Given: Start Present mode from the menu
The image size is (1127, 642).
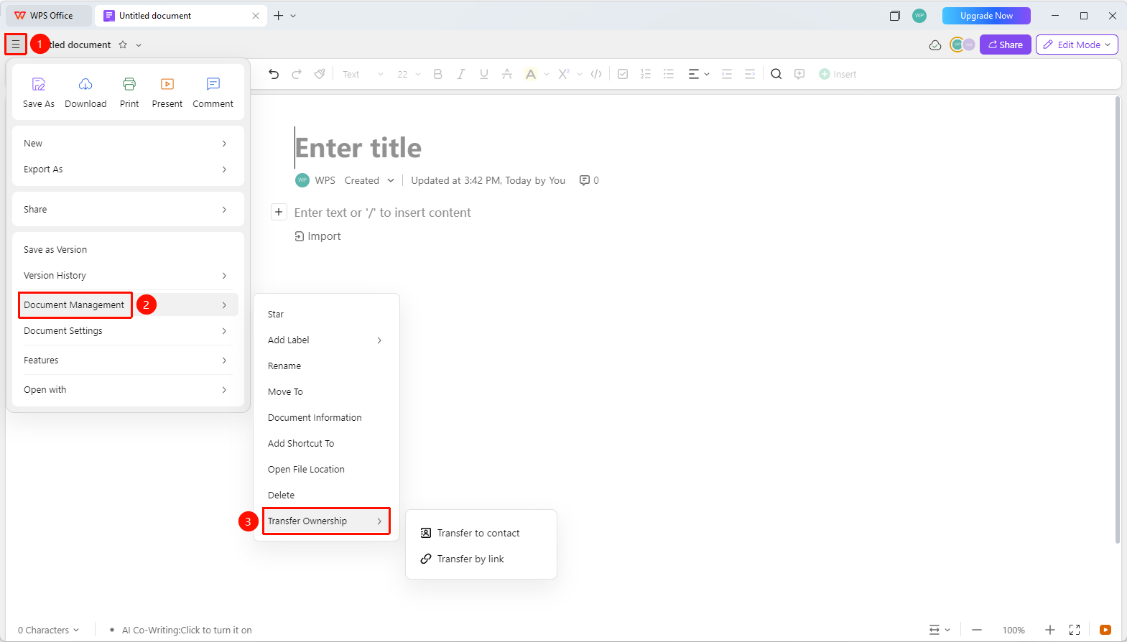Looking at the screenshot, I should pyautogui.click(x=167, y=93).
